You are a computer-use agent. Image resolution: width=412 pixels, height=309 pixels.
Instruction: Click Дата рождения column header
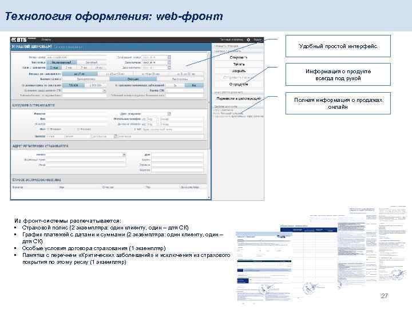[x=190, y=187]
